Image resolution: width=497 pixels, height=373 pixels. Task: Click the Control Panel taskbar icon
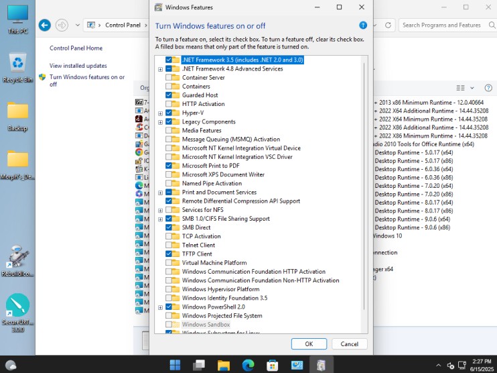pos(297,365)
